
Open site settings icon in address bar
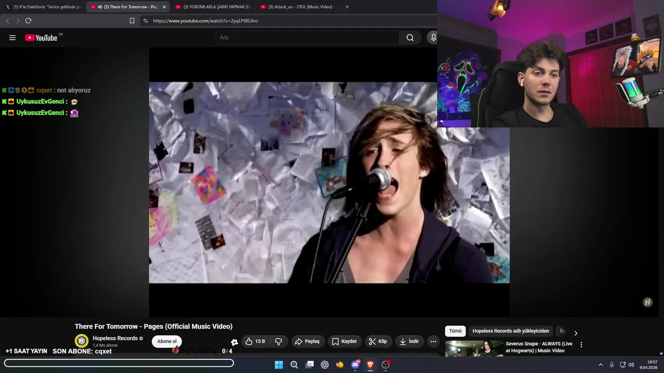point(145,21)
